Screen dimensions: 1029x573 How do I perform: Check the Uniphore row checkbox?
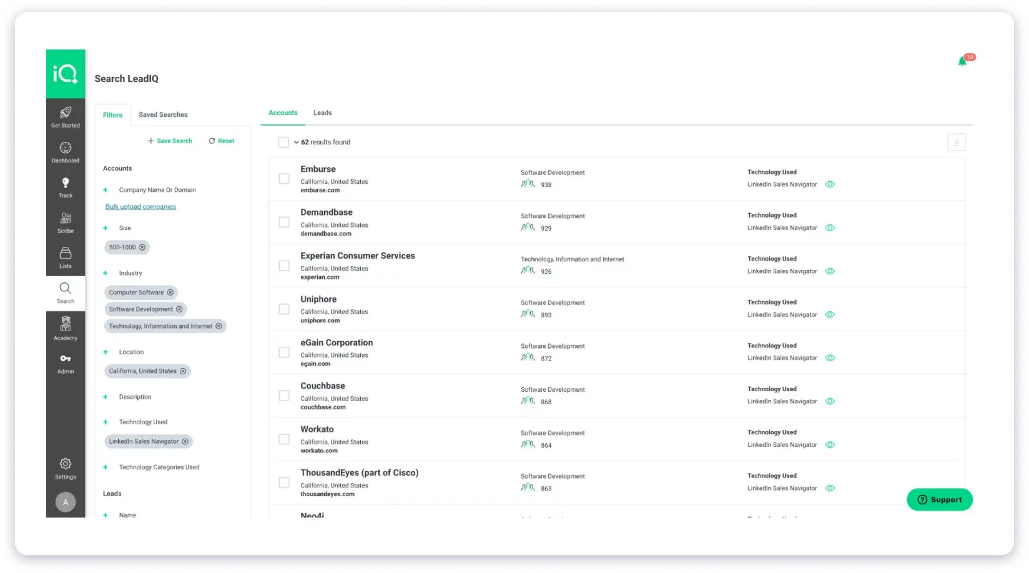[x=284, y=309]
